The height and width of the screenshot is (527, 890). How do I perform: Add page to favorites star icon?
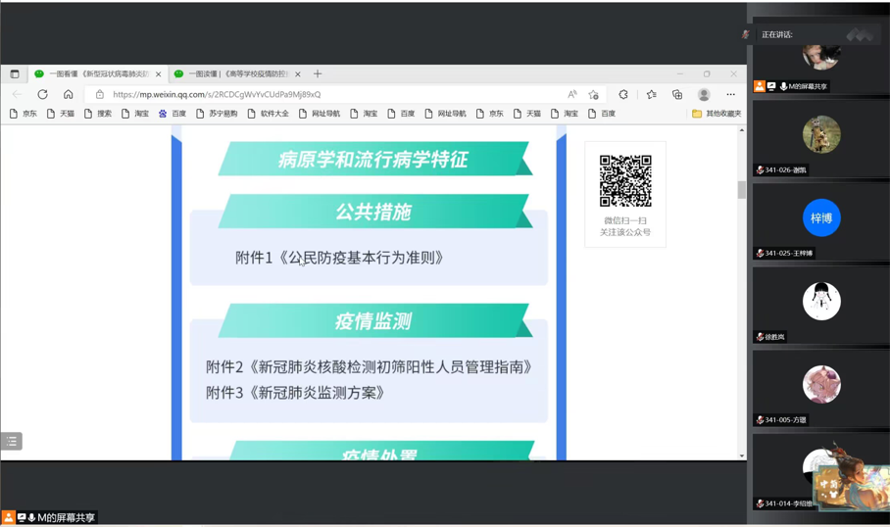[593, 95]
